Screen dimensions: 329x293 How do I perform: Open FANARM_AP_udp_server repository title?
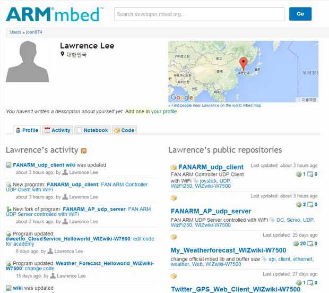pyautogui.click(x=211, y=211)
